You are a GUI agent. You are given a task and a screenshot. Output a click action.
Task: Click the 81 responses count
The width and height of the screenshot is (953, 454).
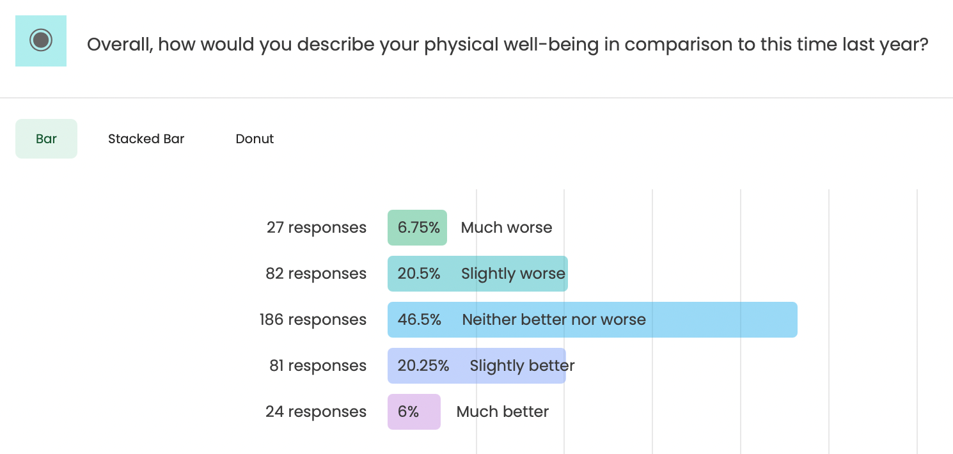tap(317, 366)
